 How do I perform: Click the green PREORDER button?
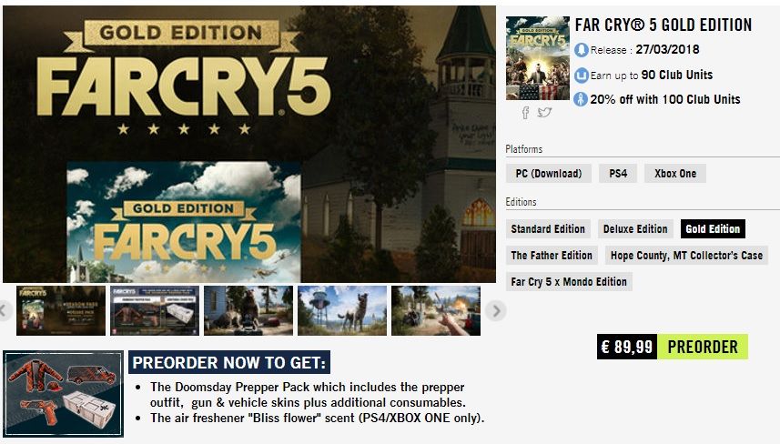(703, 347)
